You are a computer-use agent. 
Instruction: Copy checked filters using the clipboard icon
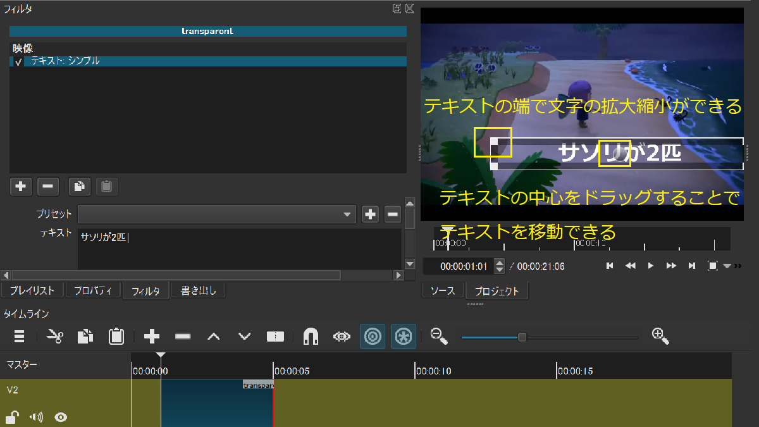[78, 186]
